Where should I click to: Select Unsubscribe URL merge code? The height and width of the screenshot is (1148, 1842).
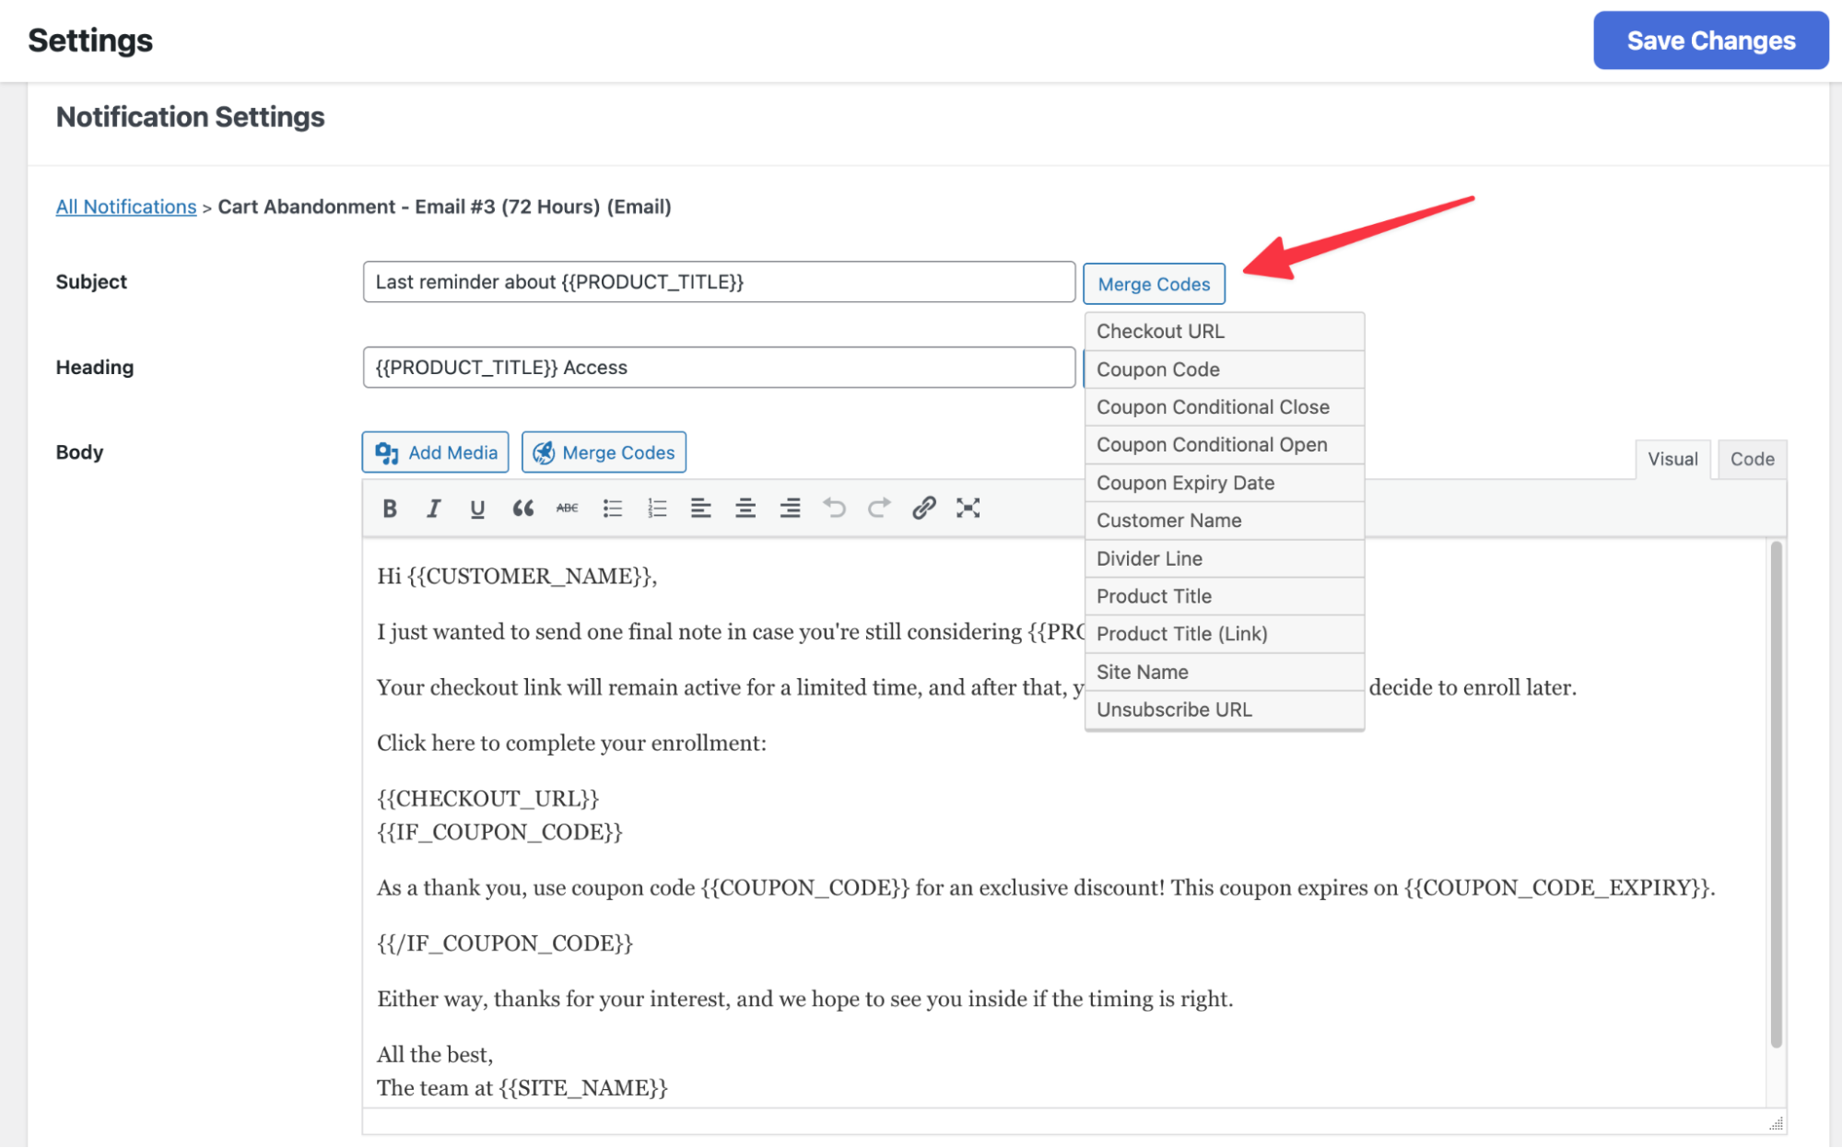[x=1224, y=709]
